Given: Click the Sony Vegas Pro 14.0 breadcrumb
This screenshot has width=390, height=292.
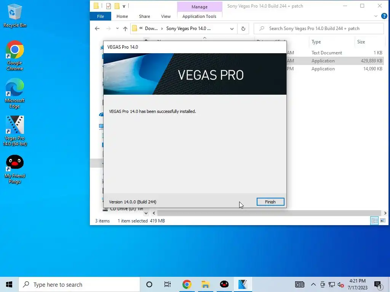Looking at the screenshot, I should [x=188, y=29].
